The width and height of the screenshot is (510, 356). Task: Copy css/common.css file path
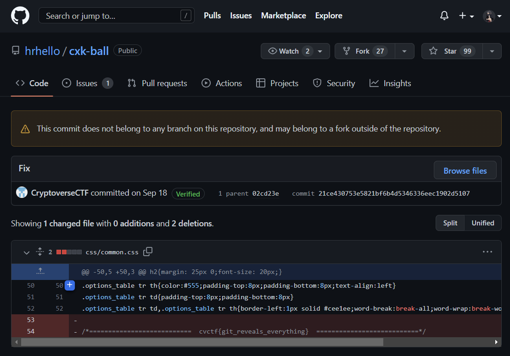(x=148, y=252)
